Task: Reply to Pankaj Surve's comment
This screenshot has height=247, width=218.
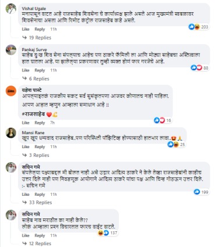Action: [x=40, y=70]
